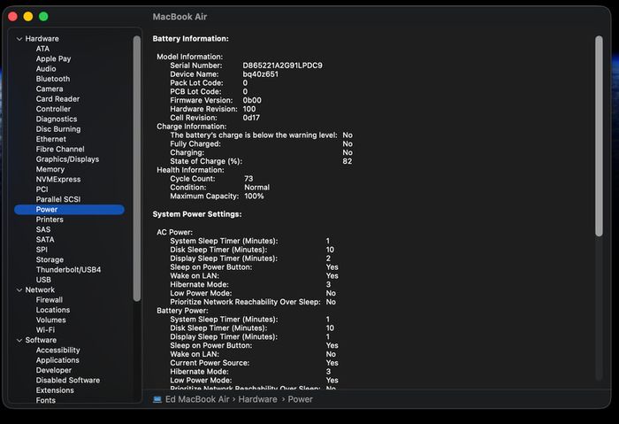Open Volumes under Network
Viewport: 619px width, 424px height.
coord(51,320)
